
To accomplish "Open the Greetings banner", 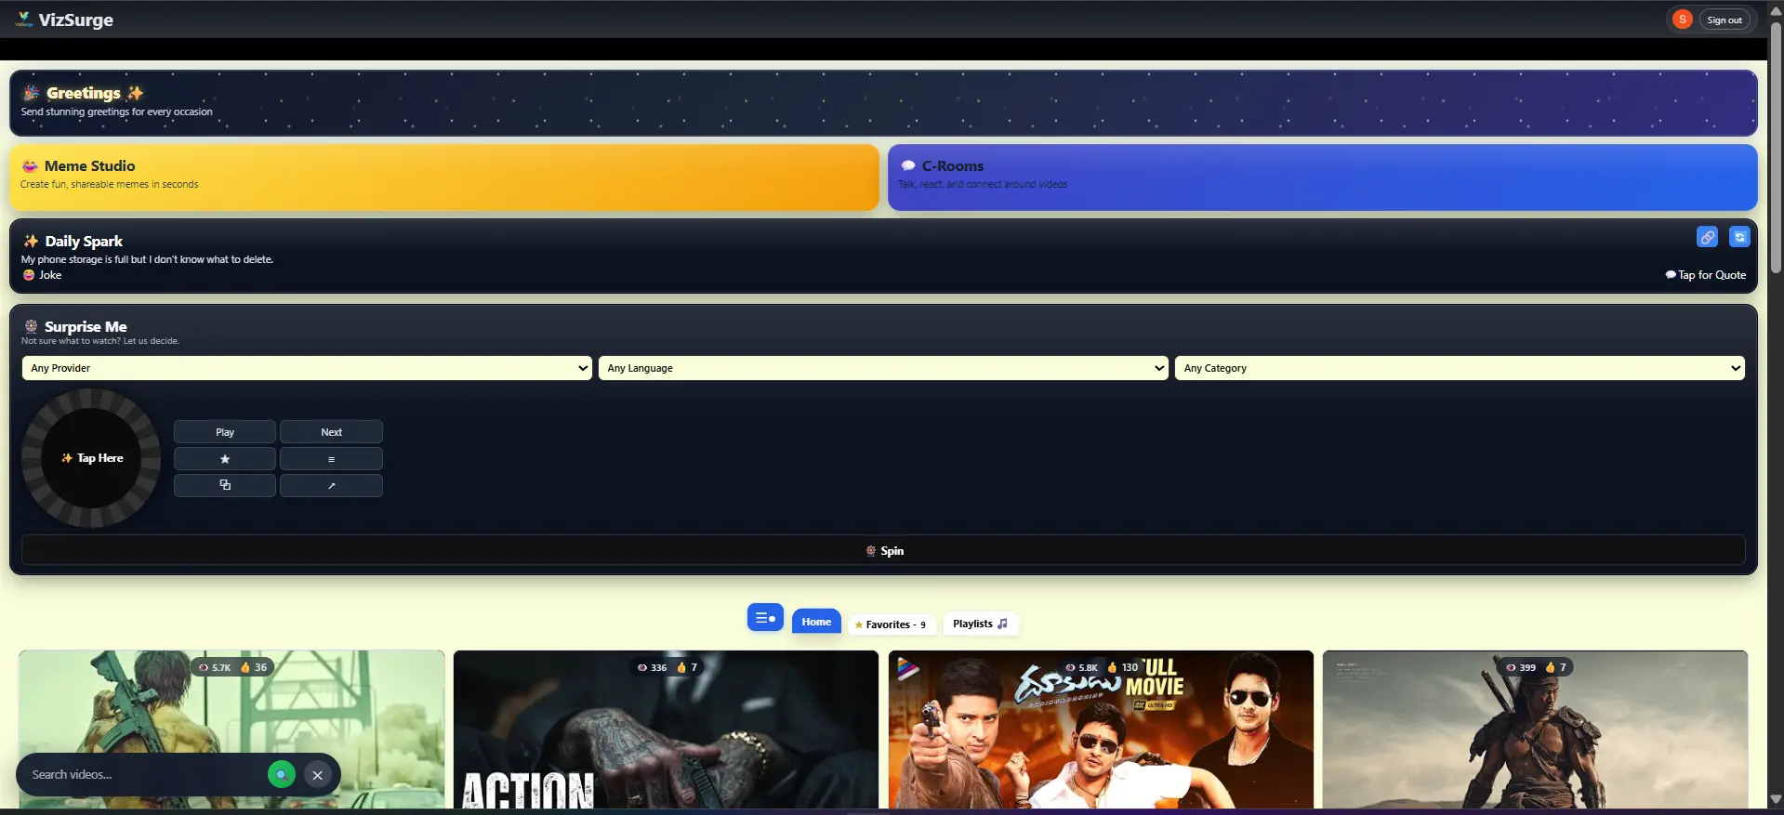I will [883, 102].
